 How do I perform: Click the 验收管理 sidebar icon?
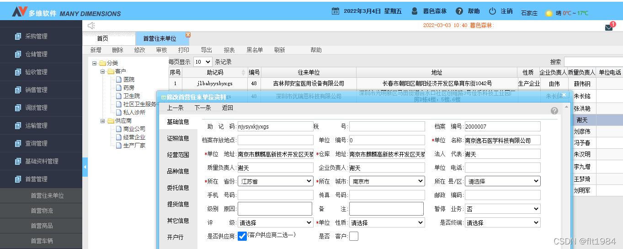(x=18, y=72)
